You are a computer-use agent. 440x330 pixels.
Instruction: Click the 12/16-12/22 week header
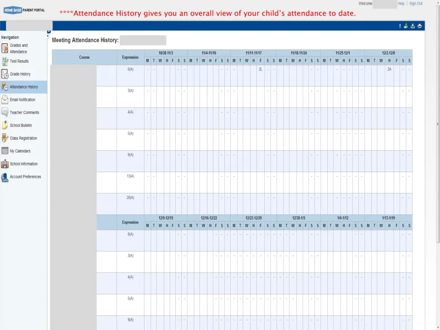[x=209, y=218]
